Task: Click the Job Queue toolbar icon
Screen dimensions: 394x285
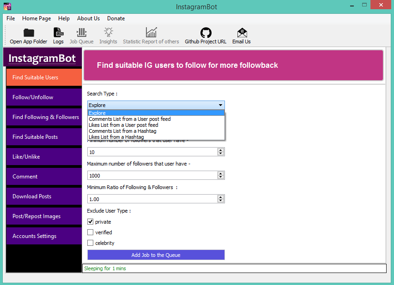Action: pyautogui.click(x=81, y=33)
